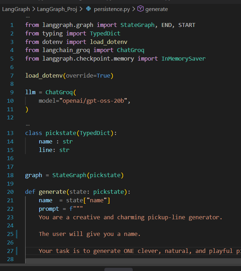Click the graph variable on line 18
This screenshot has width=241, height=271.
pyautogui.click(x=34, y=175)
